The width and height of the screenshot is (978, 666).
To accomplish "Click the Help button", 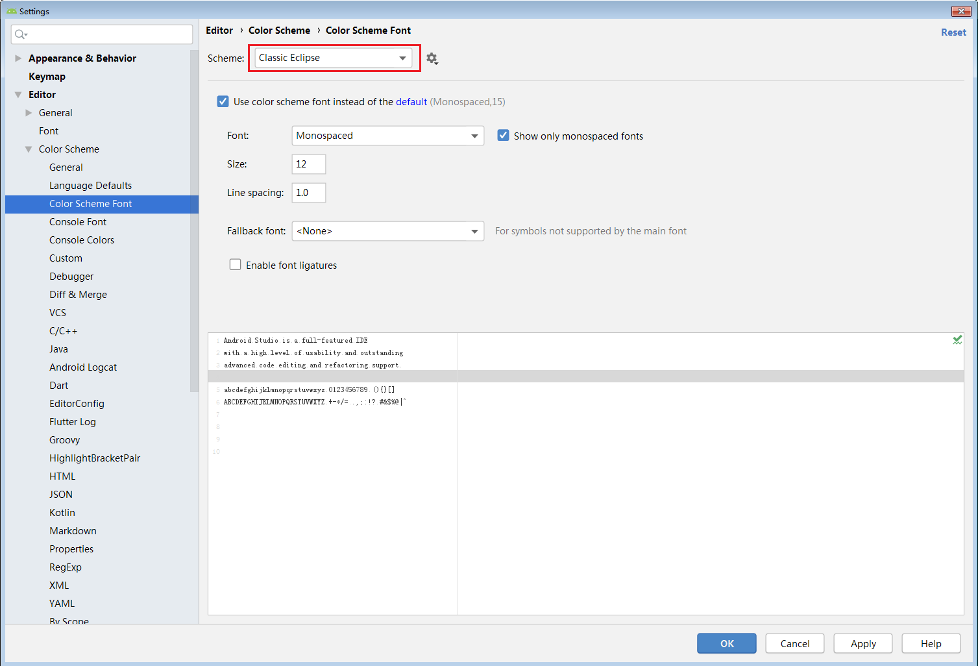I will 931,643.
